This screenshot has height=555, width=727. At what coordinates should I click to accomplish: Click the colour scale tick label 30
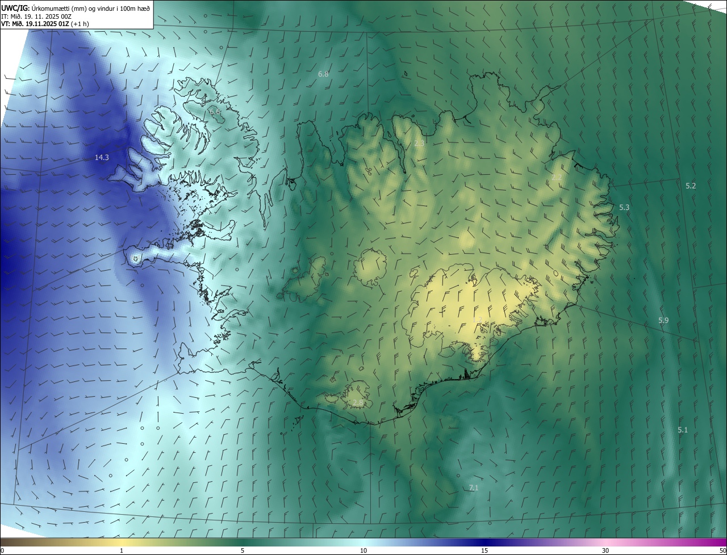click(605, 550)
